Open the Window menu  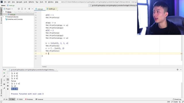[51, 2]
